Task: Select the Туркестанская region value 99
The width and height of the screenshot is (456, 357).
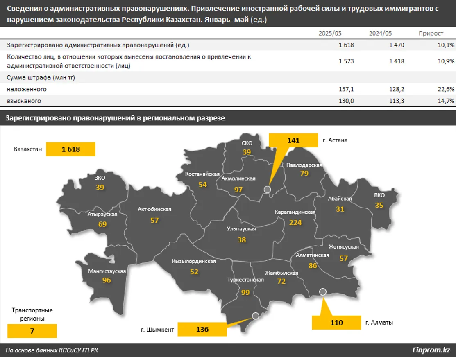Action: (245, 292)
